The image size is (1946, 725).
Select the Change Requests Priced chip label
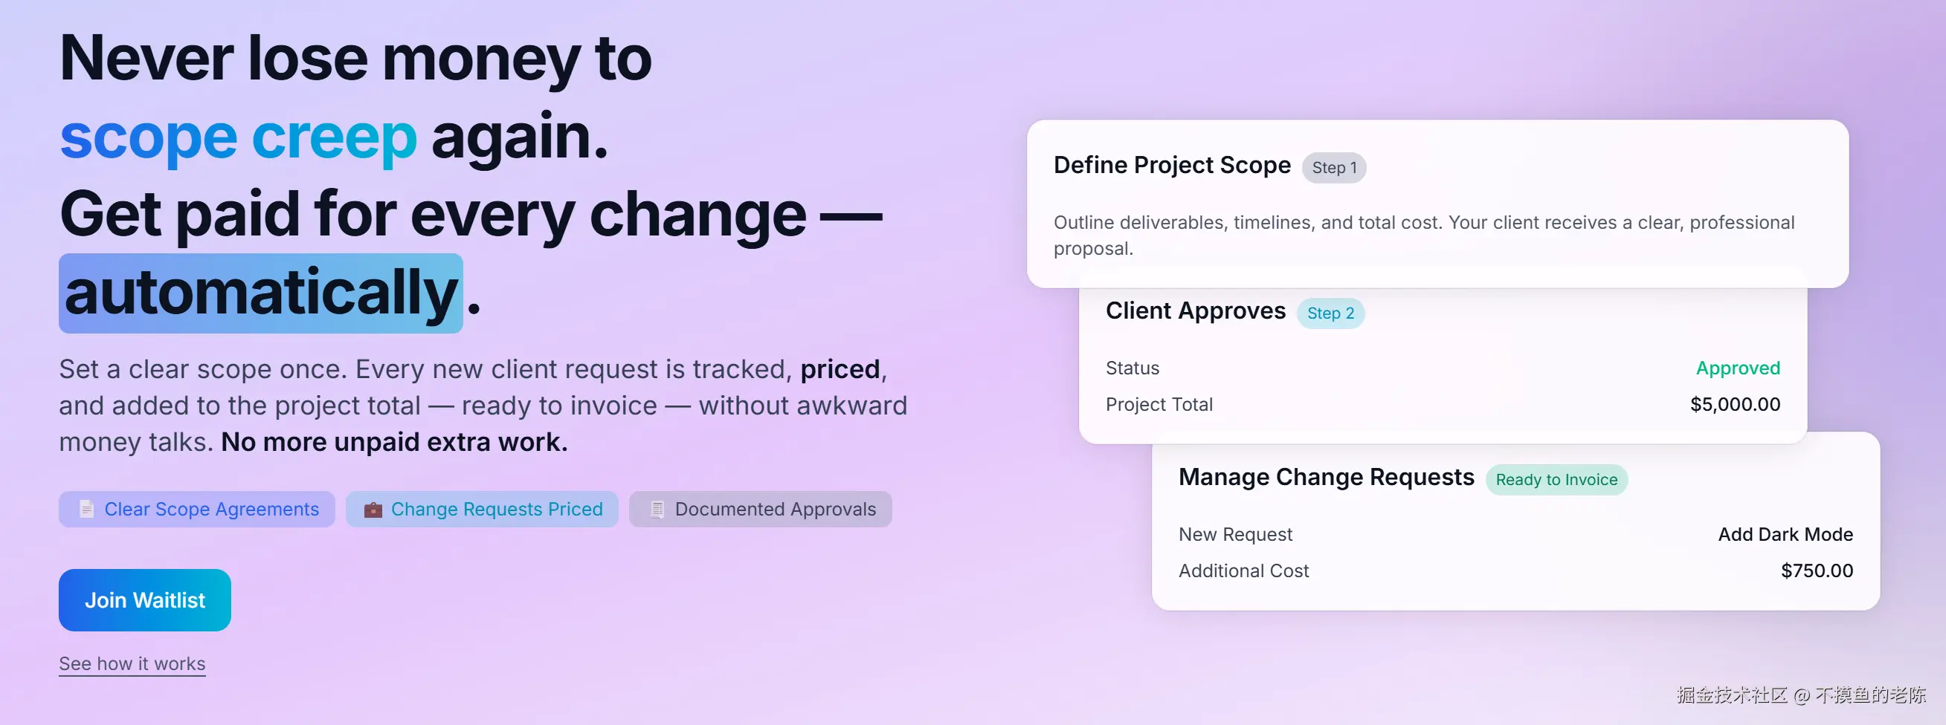496,510
